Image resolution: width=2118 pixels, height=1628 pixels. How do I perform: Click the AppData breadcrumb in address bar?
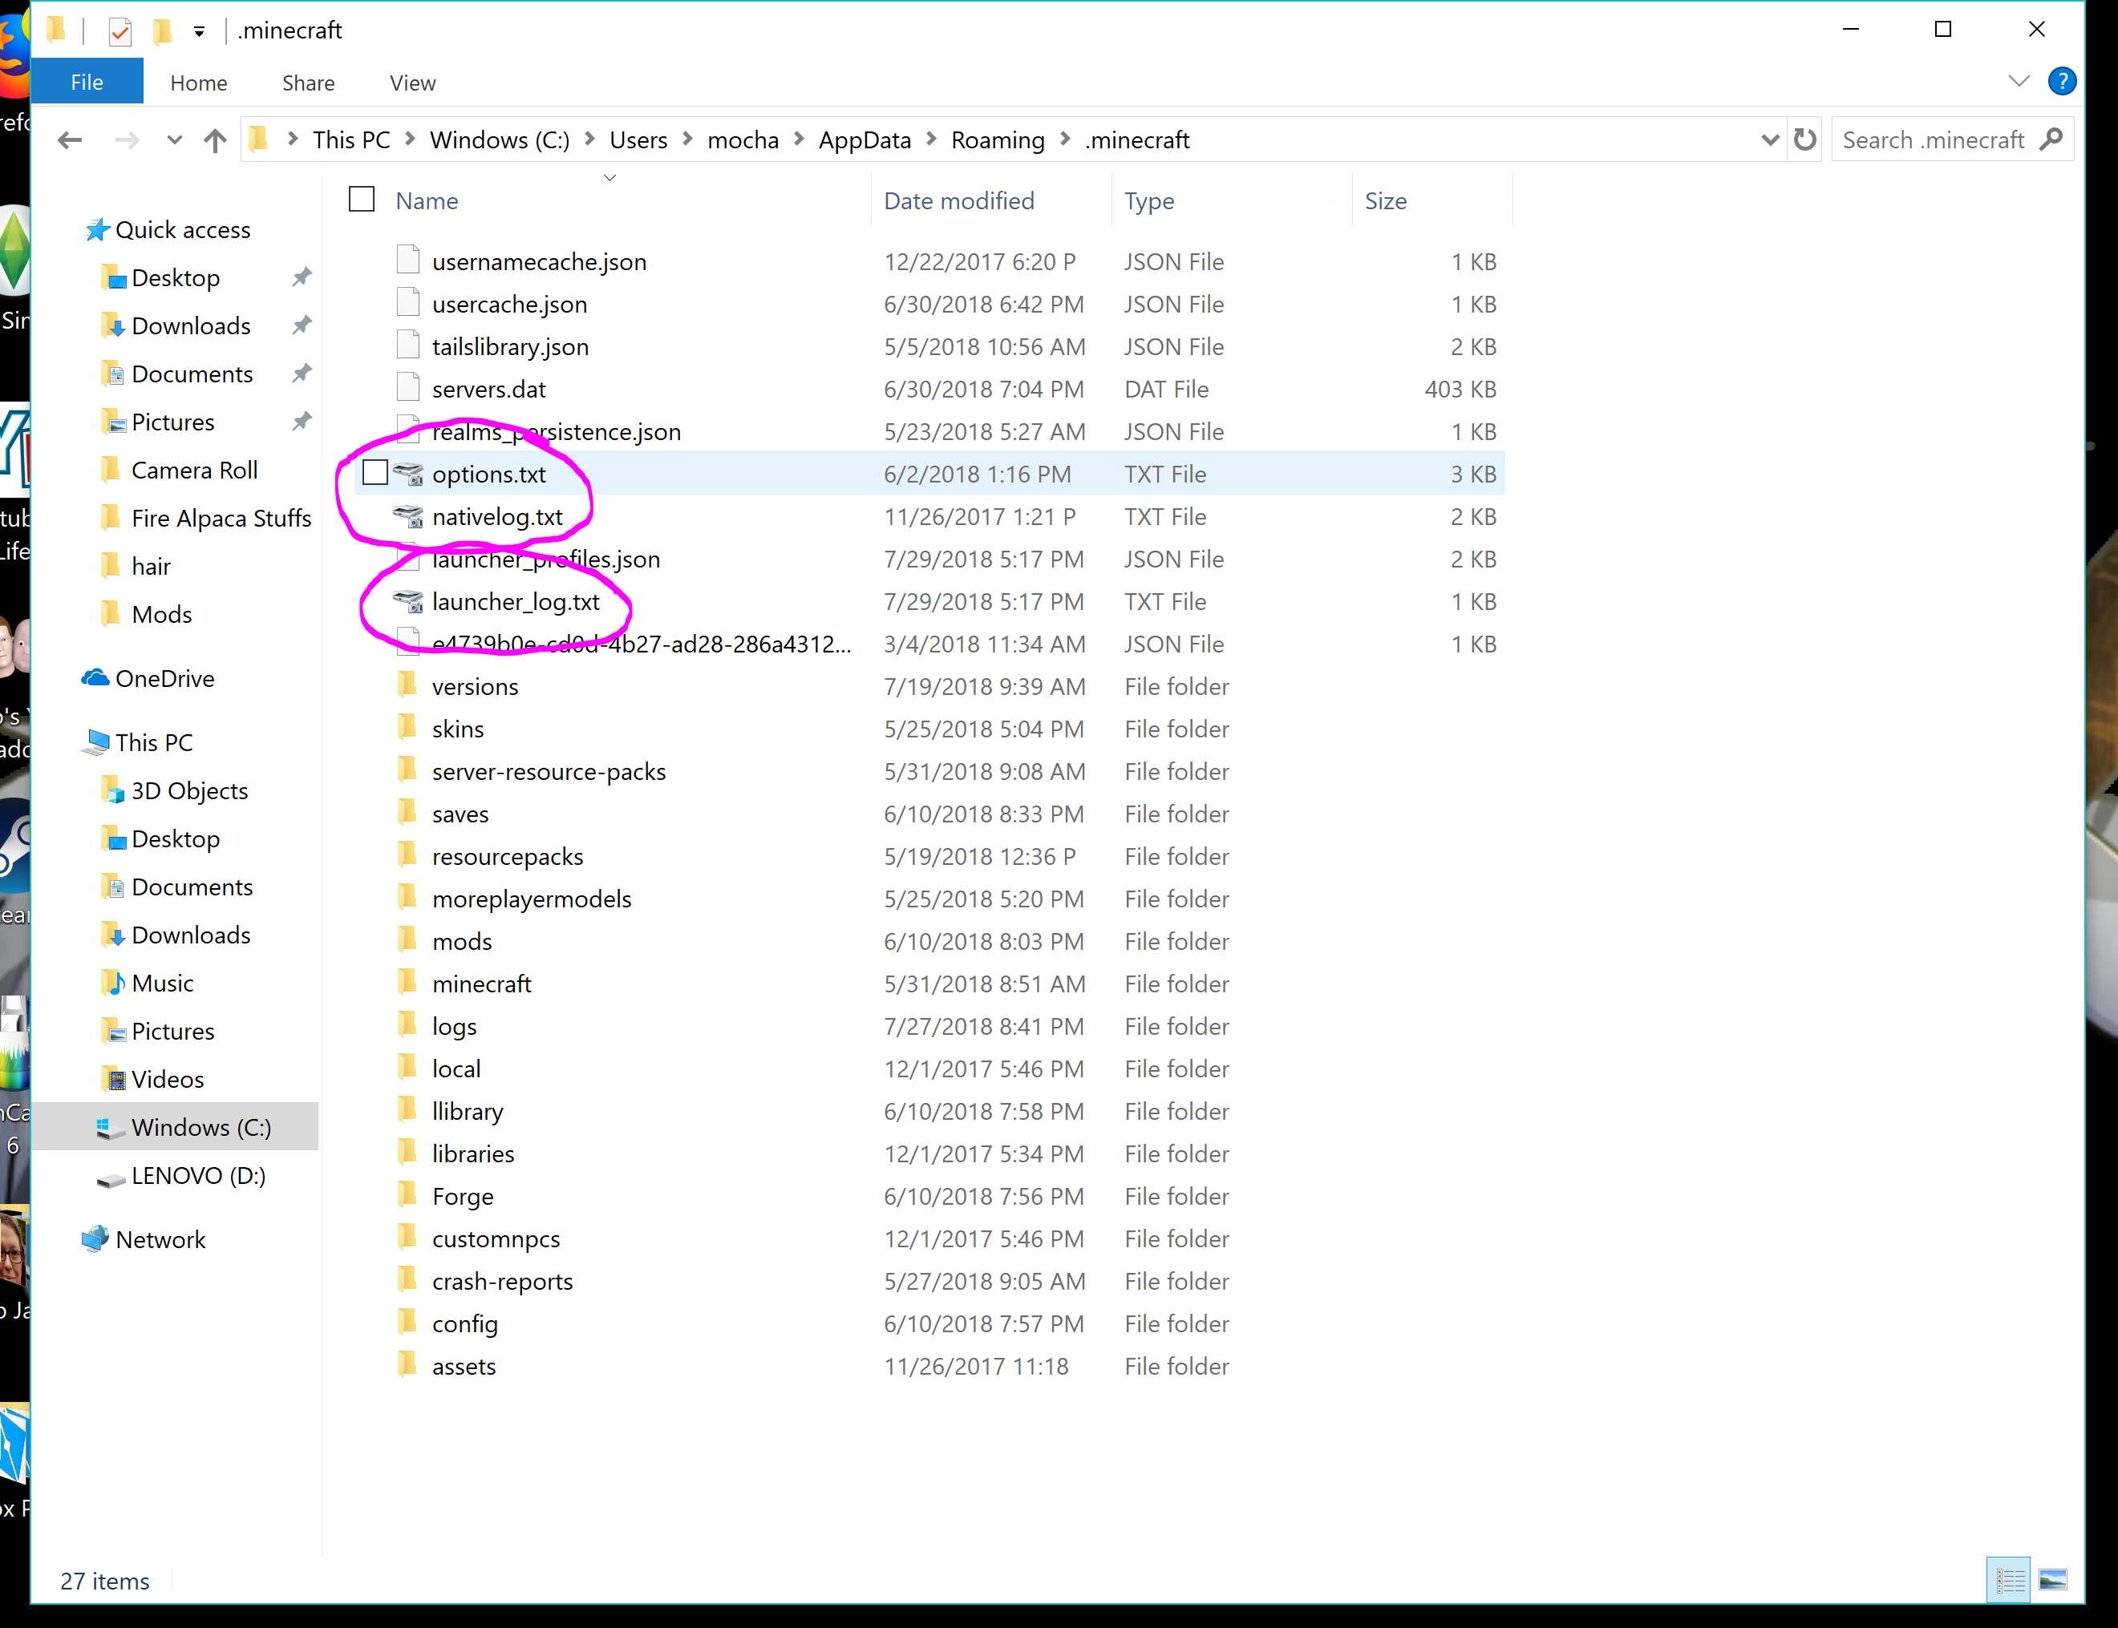pos(864,140)
